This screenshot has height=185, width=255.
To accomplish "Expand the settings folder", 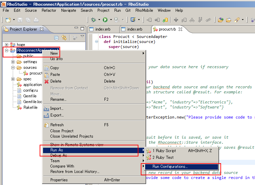I will [13, 62].
